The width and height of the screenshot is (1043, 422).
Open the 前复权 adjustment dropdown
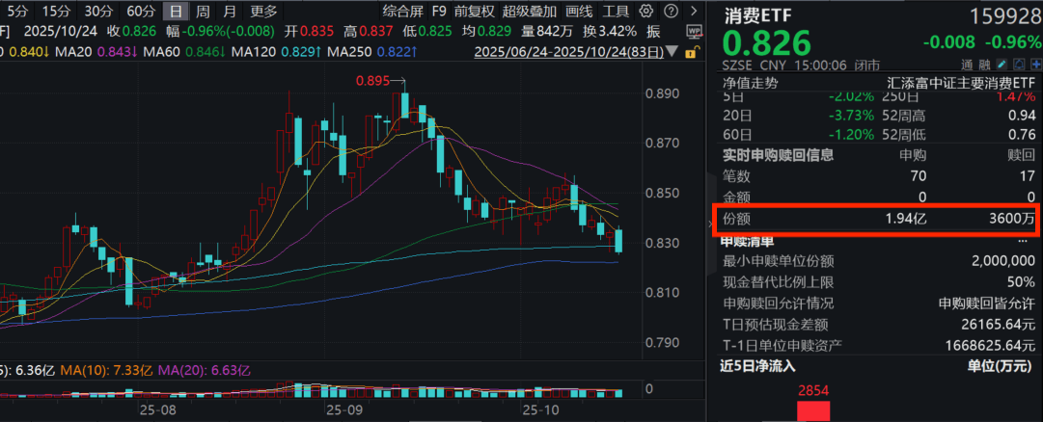(x=474, y=12)
